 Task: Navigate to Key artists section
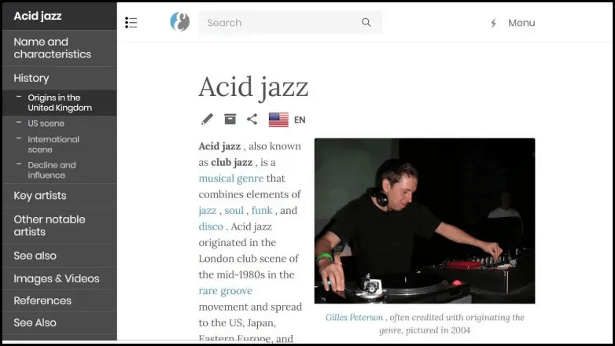(x=40, y=196)
